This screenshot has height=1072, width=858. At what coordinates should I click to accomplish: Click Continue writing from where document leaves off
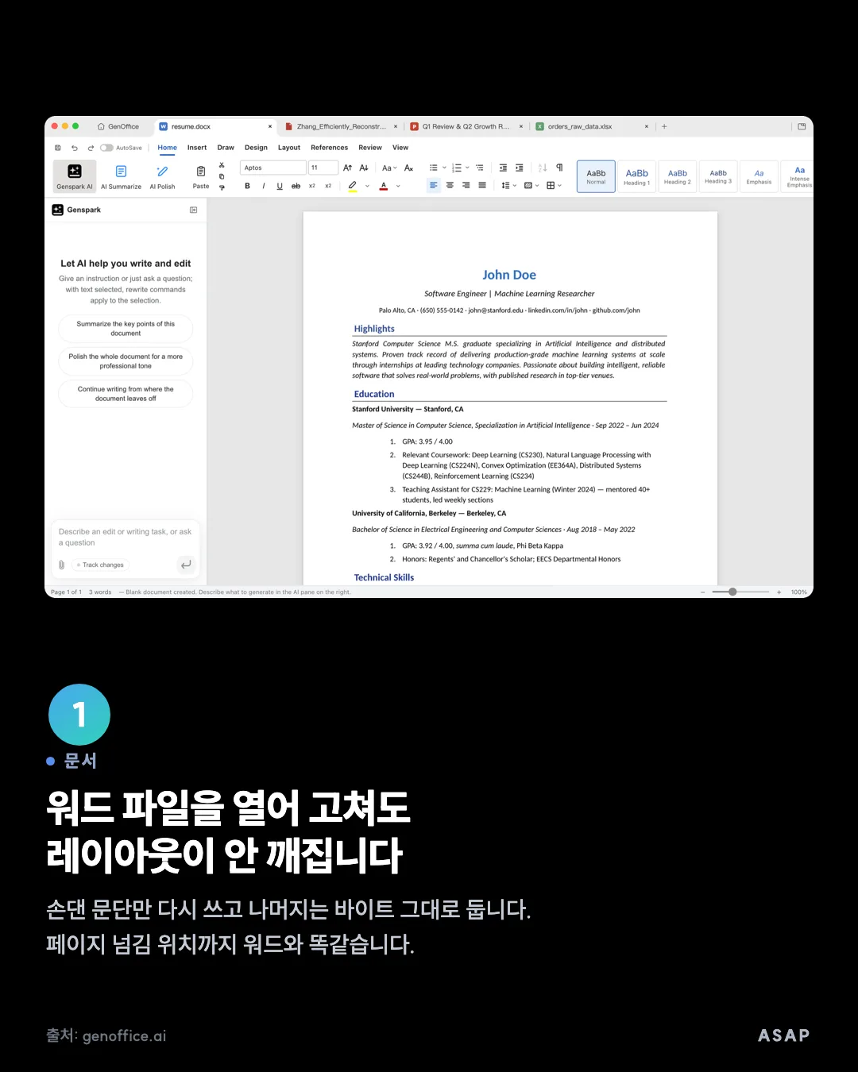[126, 394]
